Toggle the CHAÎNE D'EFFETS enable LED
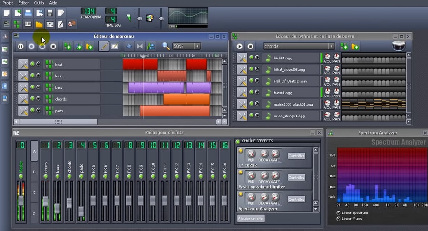 tap(237, 141)
